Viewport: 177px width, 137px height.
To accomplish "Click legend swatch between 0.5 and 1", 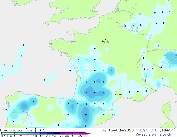I will tap(11, 133).
